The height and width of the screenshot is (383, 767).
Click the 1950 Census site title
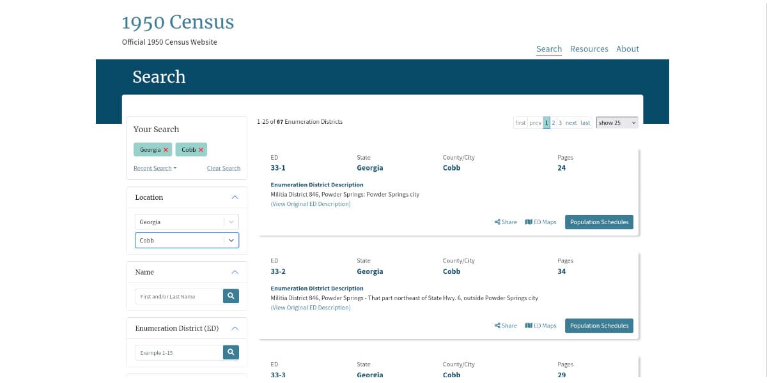(178, 22)
